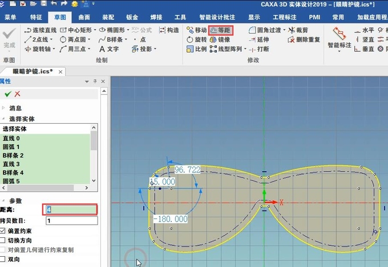Select the 中心矩形 center rectangle tool
388x267 pixels.
pyautogui.click(x=76, y=30)
